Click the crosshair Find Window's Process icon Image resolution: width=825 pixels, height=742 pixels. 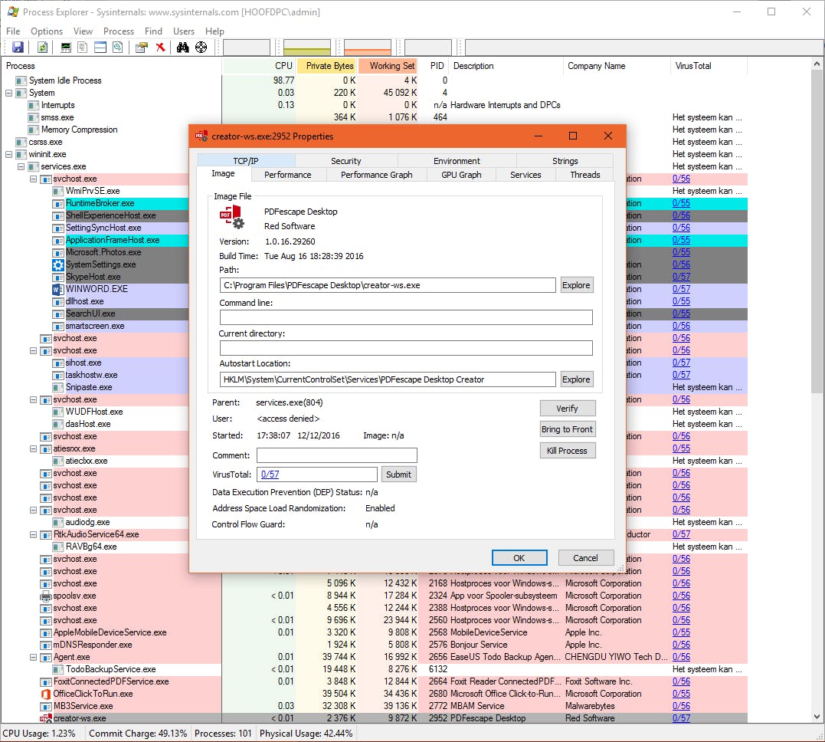coord(201,48)
